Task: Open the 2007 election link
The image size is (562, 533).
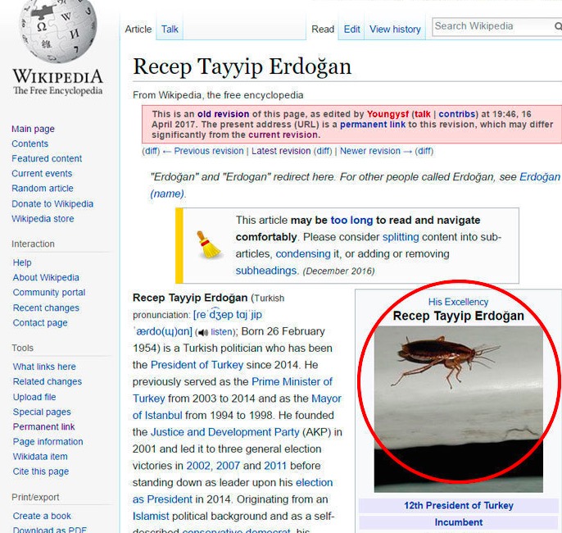Action: click(228, 466)
